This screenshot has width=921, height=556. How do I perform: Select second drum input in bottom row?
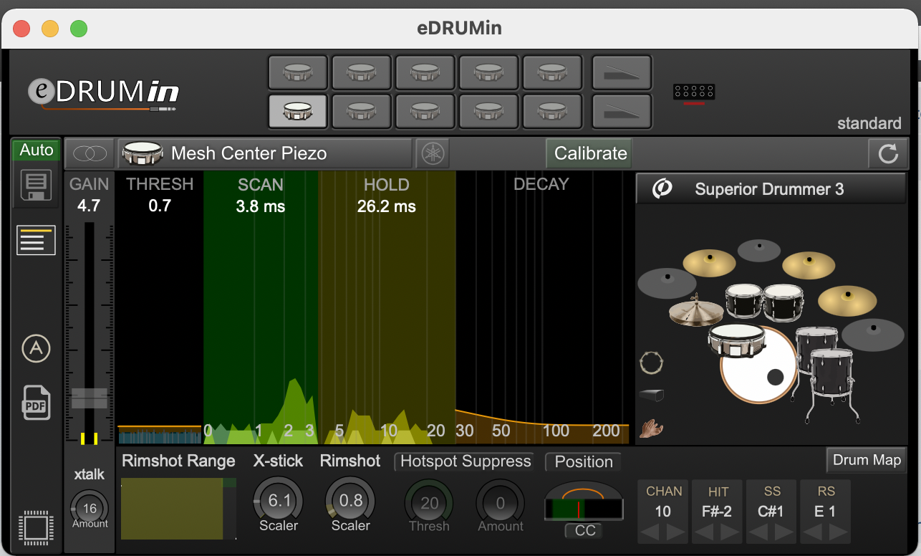(362, 111)
